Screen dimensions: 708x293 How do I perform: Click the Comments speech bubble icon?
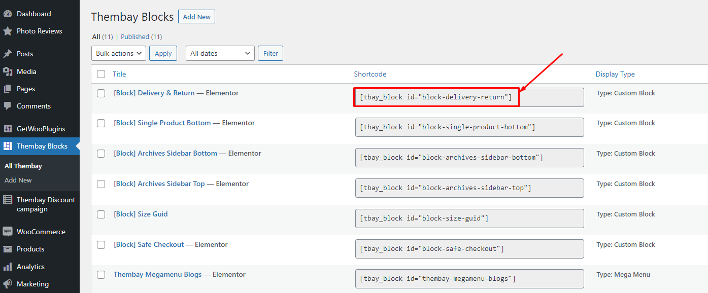click(8, 106)
